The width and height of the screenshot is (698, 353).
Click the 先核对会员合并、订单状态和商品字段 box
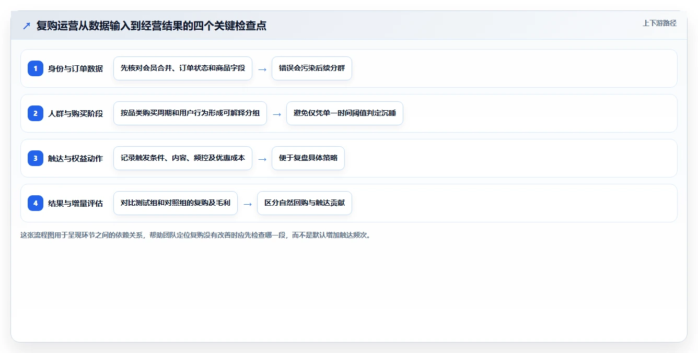click(x=183, y=68)
